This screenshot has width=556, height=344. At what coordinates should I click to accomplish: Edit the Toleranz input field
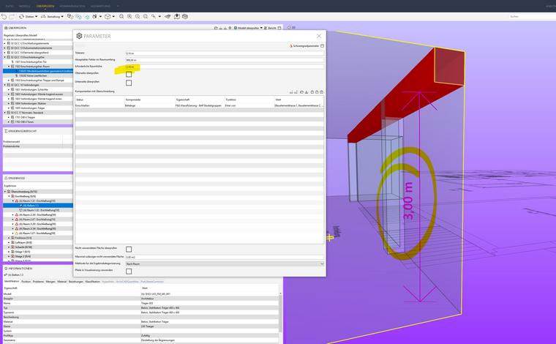[x=225, y=53]
